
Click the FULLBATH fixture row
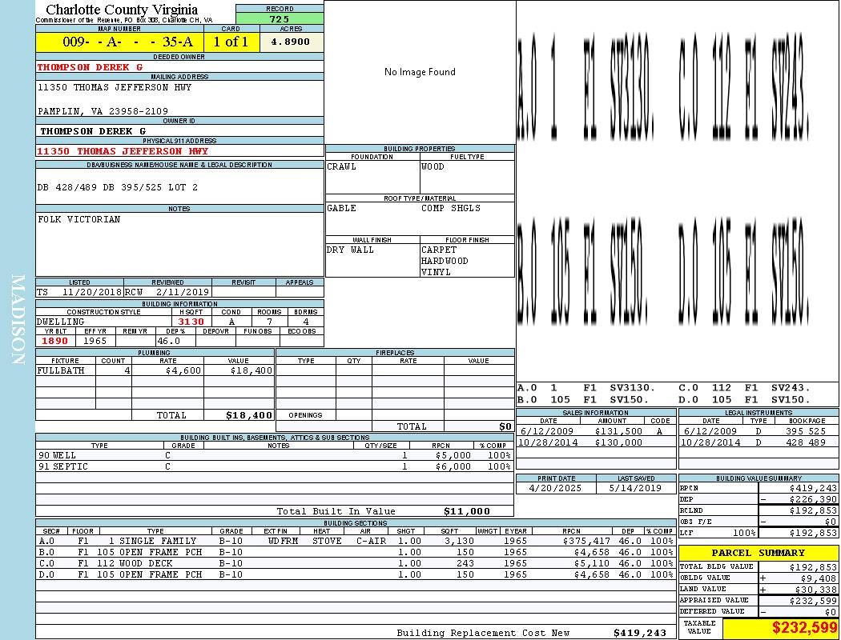click(x=155, y=370)
